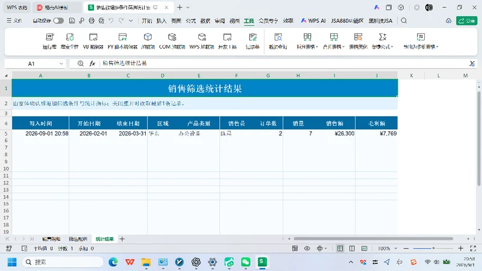Expand the quick access toolbar customize arrow
This screenshot has width=482, height=271.
[x=131, y=20]
